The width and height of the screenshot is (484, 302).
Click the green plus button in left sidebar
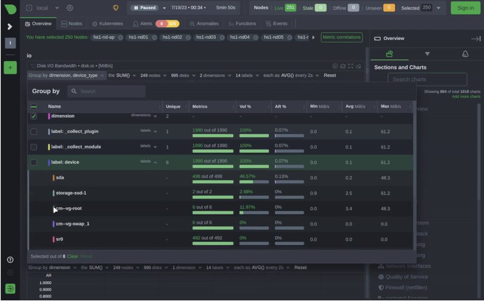coord(10,68)
